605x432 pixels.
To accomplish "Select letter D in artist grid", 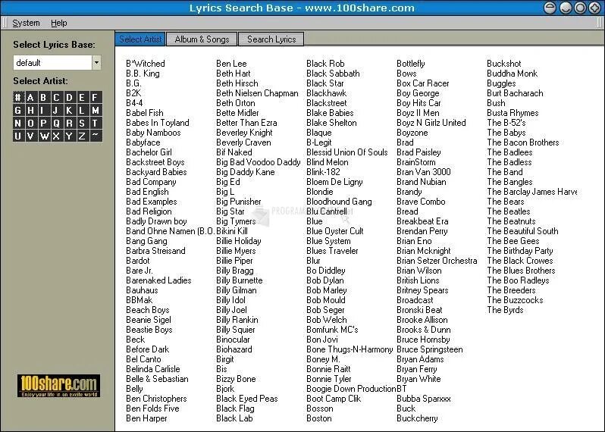I will coord(70,97).
